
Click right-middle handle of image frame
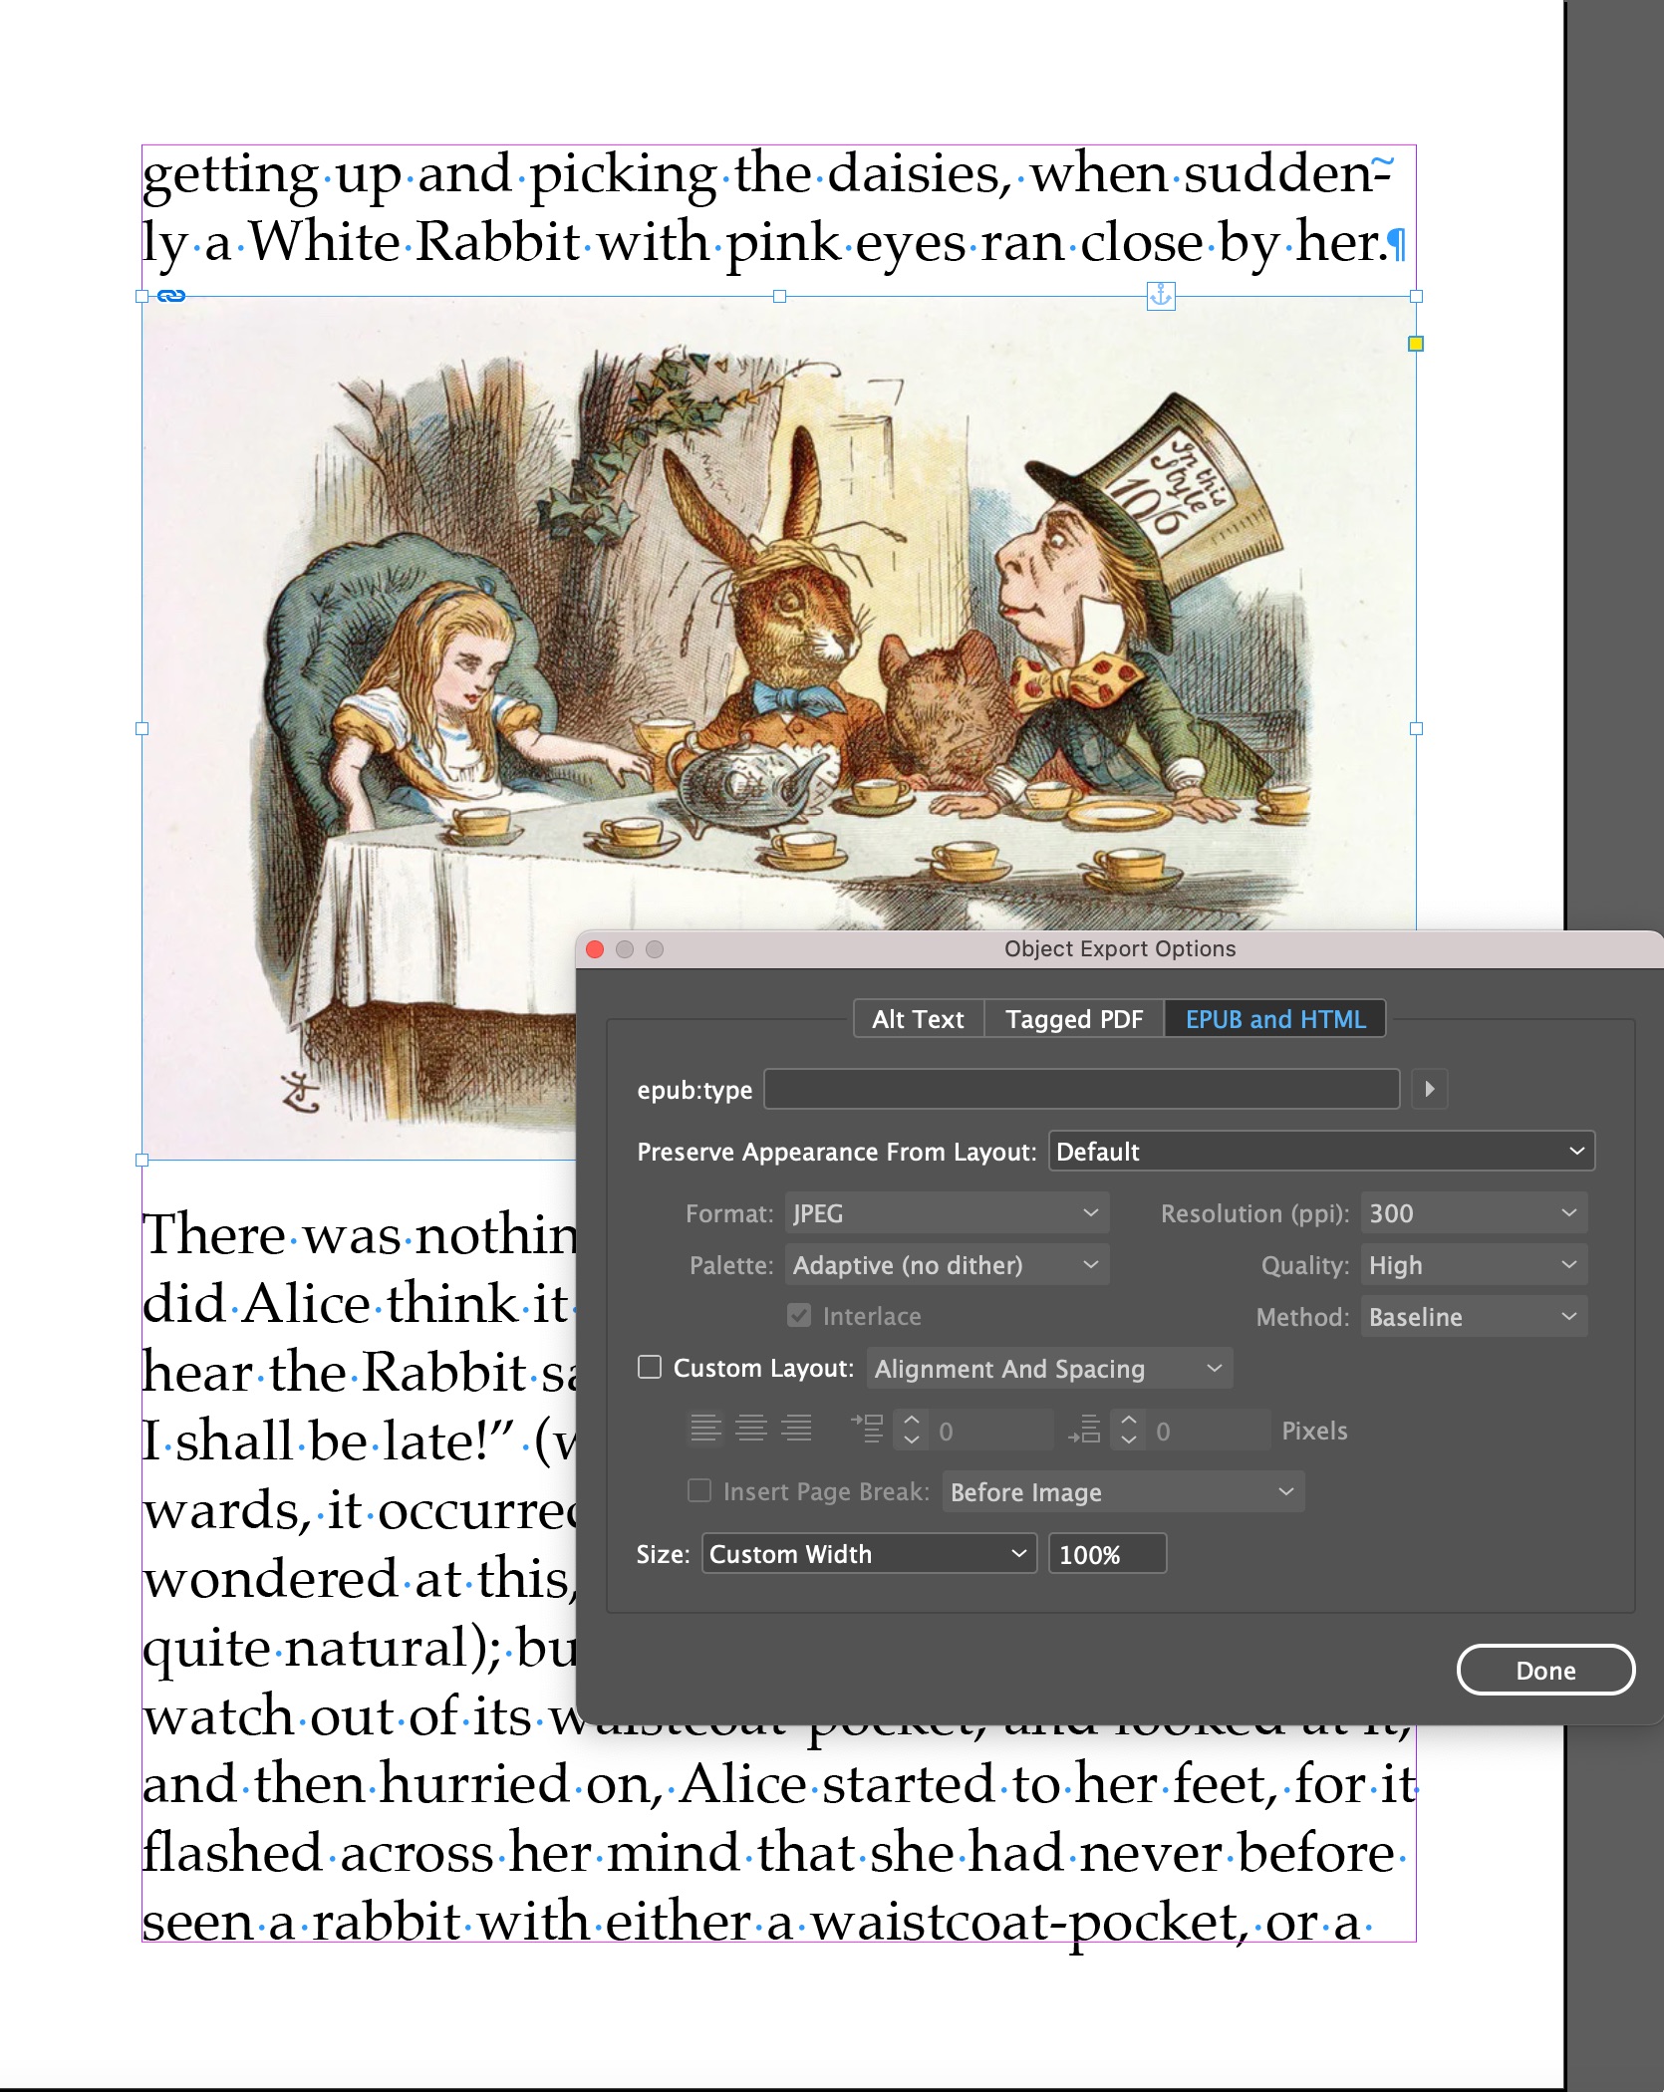tap(1416, 728)
